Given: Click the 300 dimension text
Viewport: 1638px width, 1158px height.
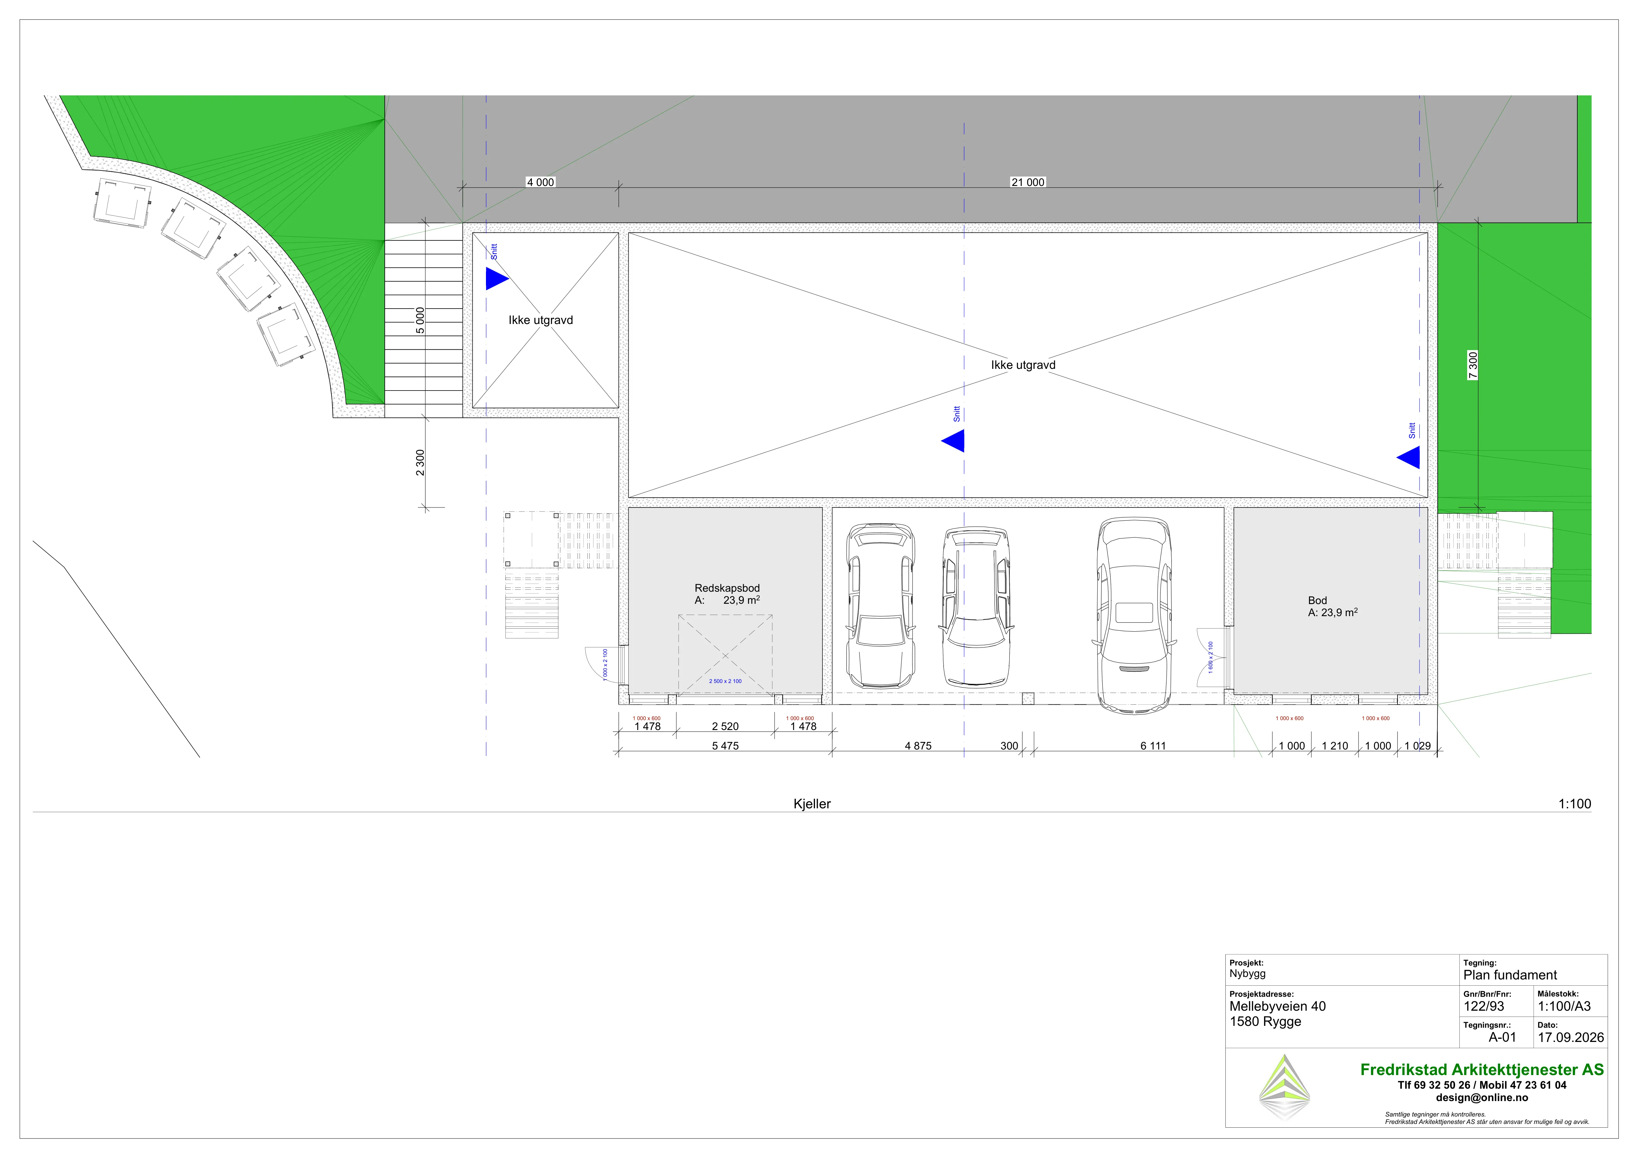Looking at the screenshot, I should 1009,746.
